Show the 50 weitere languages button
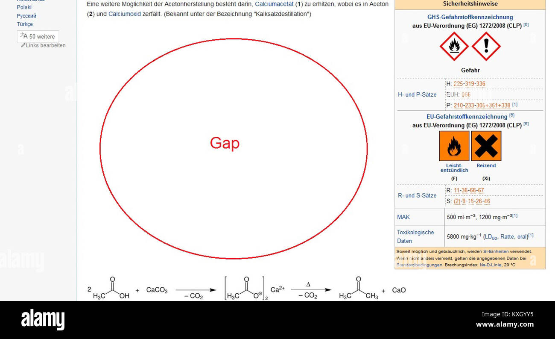 click(38, 36)
